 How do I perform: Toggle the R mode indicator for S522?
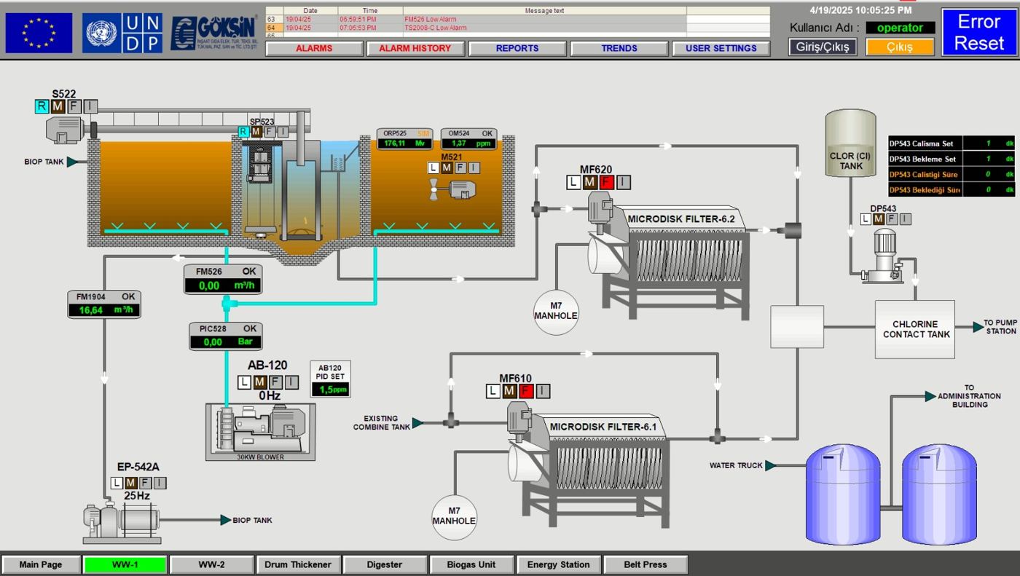click(x=42, y=106)
